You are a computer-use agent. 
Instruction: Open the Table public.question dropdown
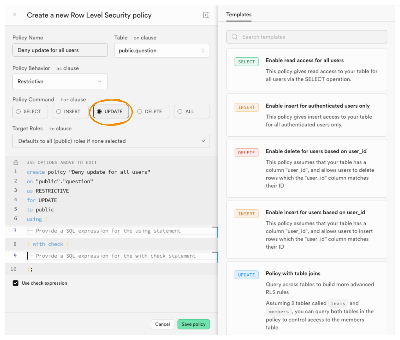[162, 51]
